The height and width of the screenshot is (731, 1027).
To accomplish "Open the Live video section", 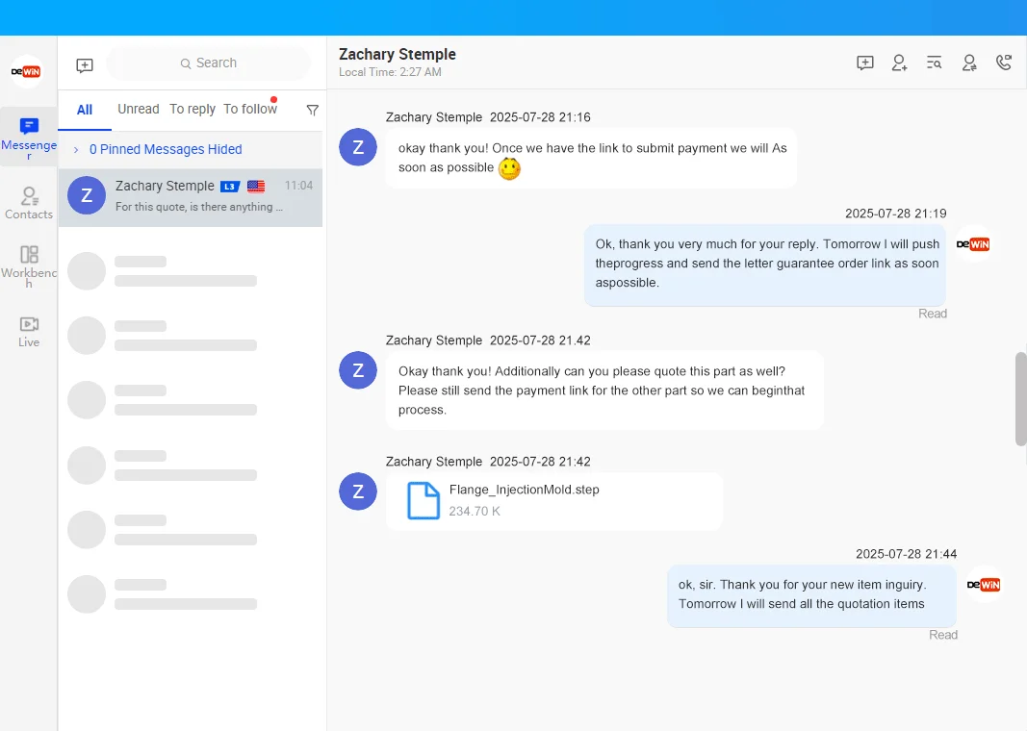I will pos(29,331).
